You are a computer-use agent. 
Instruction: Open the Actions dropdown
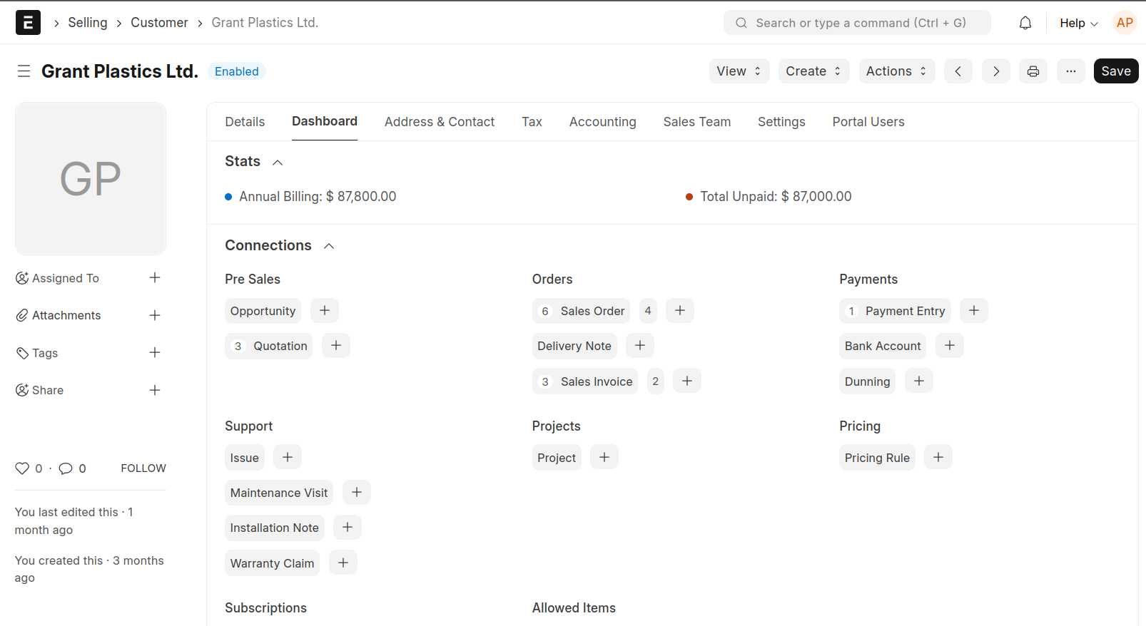coord(896,71)
